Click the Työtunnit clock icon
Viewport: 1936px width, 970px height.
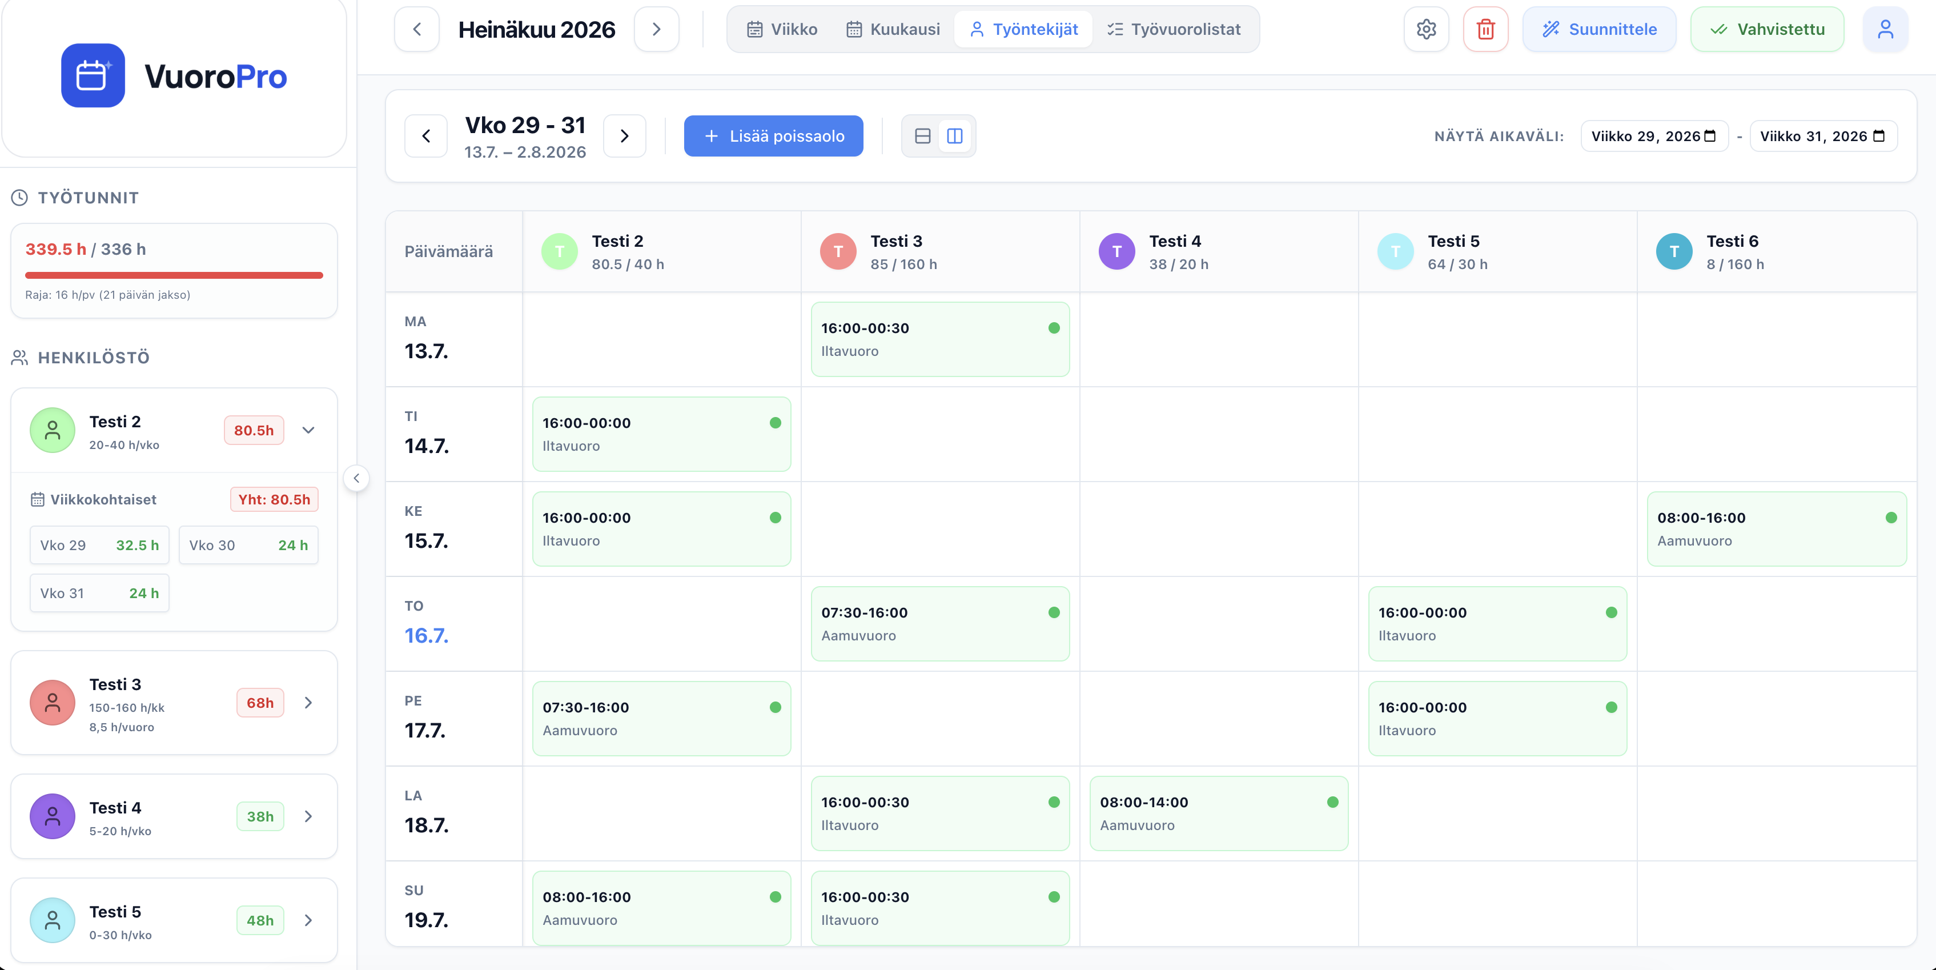pos(19,198)
